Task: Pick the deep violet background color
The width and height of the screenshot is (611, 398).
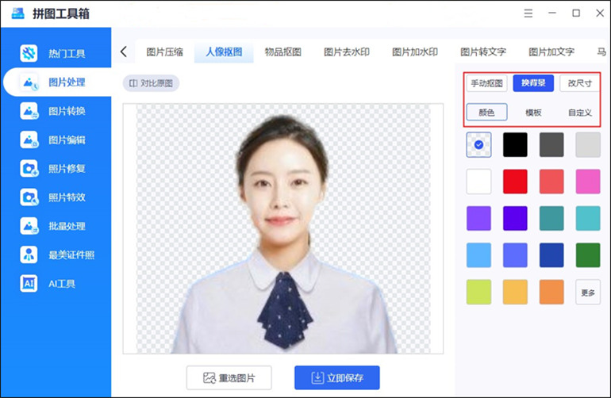Action: 515,219
